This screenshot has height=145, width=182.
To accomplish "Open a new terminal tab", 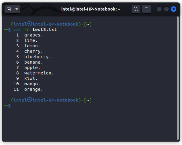I will tap(9, 9).
